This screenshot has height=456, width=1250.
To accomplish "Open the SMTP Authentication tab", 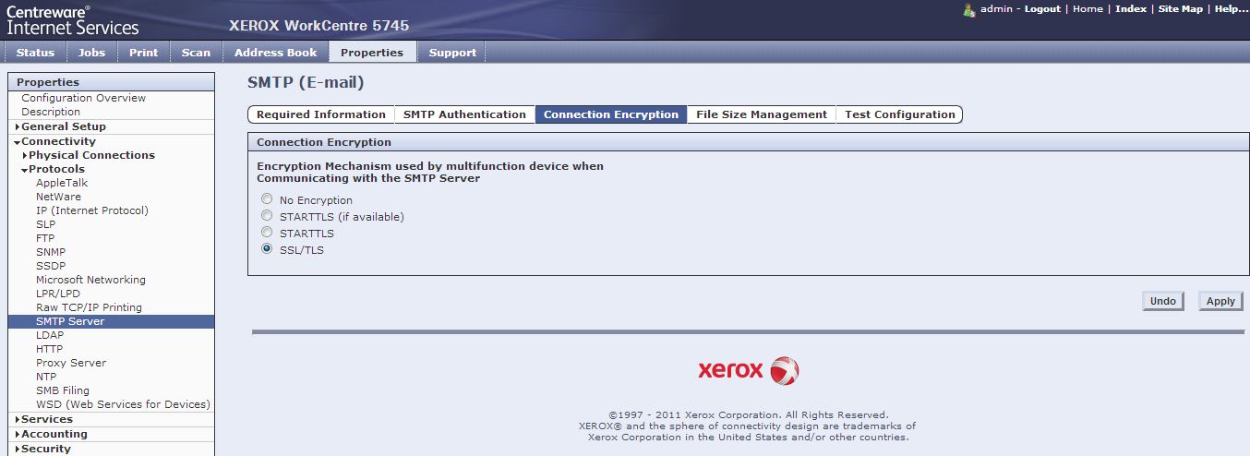I will pyautogui.click(x=464, y=114).
